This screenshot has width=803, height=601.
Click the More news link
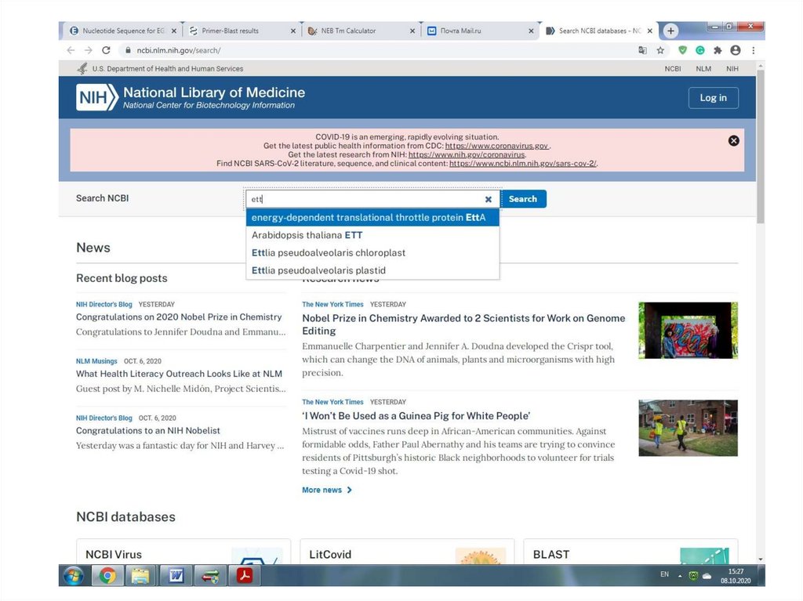pyautogui.click(x=327, y=490)
